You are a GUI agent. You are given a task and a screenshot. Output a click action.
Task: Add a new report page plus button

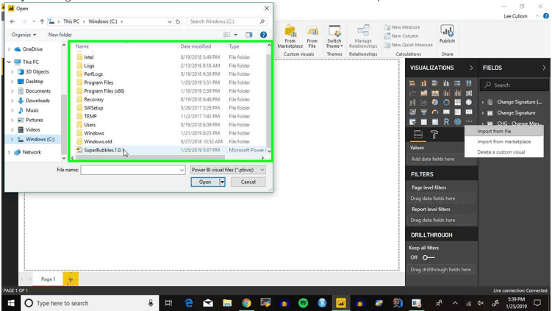71,279
